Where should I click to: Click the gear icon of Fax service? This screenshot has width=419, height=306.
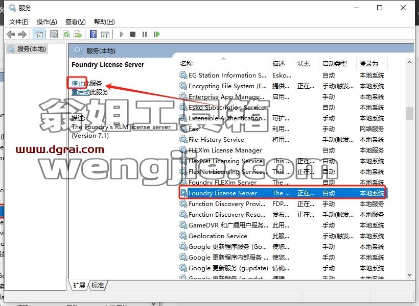coord(183,129)
